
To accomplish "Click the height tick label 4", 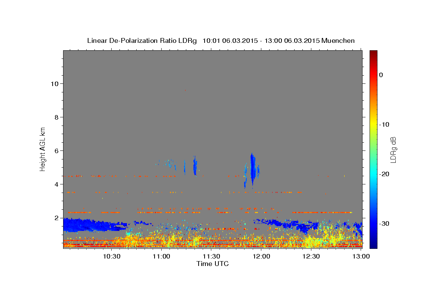I will coord(56,184).
